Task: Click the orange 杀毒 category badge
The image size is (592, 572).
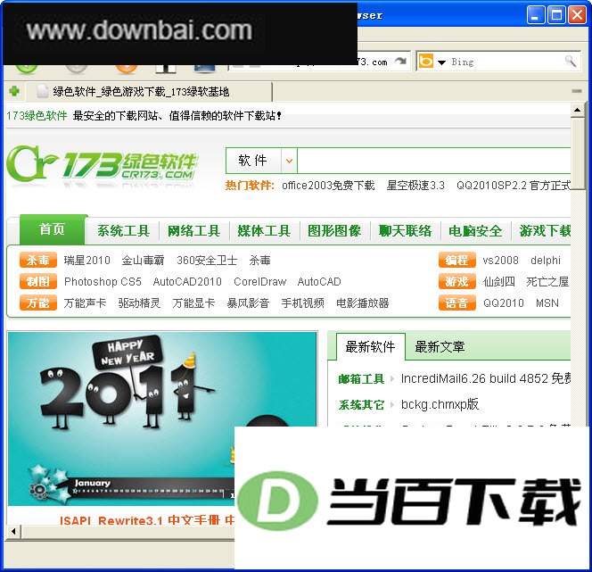Action: click(38, 260)
